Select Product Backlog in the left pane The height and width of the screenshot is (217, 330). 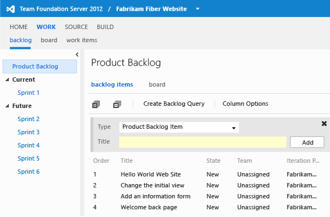[40, 66]
